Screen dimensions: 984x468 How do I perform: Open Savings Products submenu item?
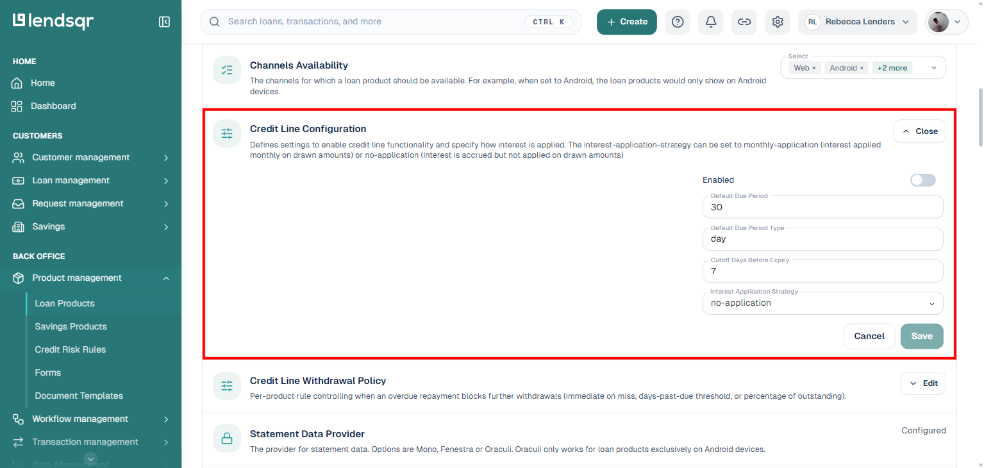(x=71, y=327)
